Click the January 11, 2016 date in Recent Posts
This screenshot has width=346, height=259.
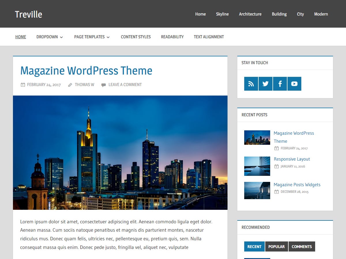[293, 166]
